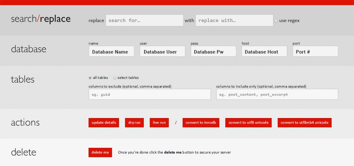Click 'convert to utf8 unicode' button
Viewport: 354px width, 166px height.
pyautogui.click(x=249, y=123)
